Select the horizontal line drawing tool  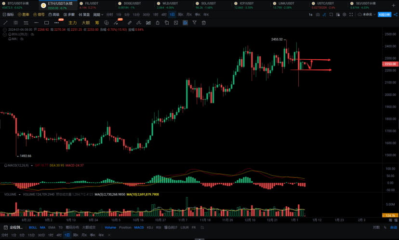point(36,23)
